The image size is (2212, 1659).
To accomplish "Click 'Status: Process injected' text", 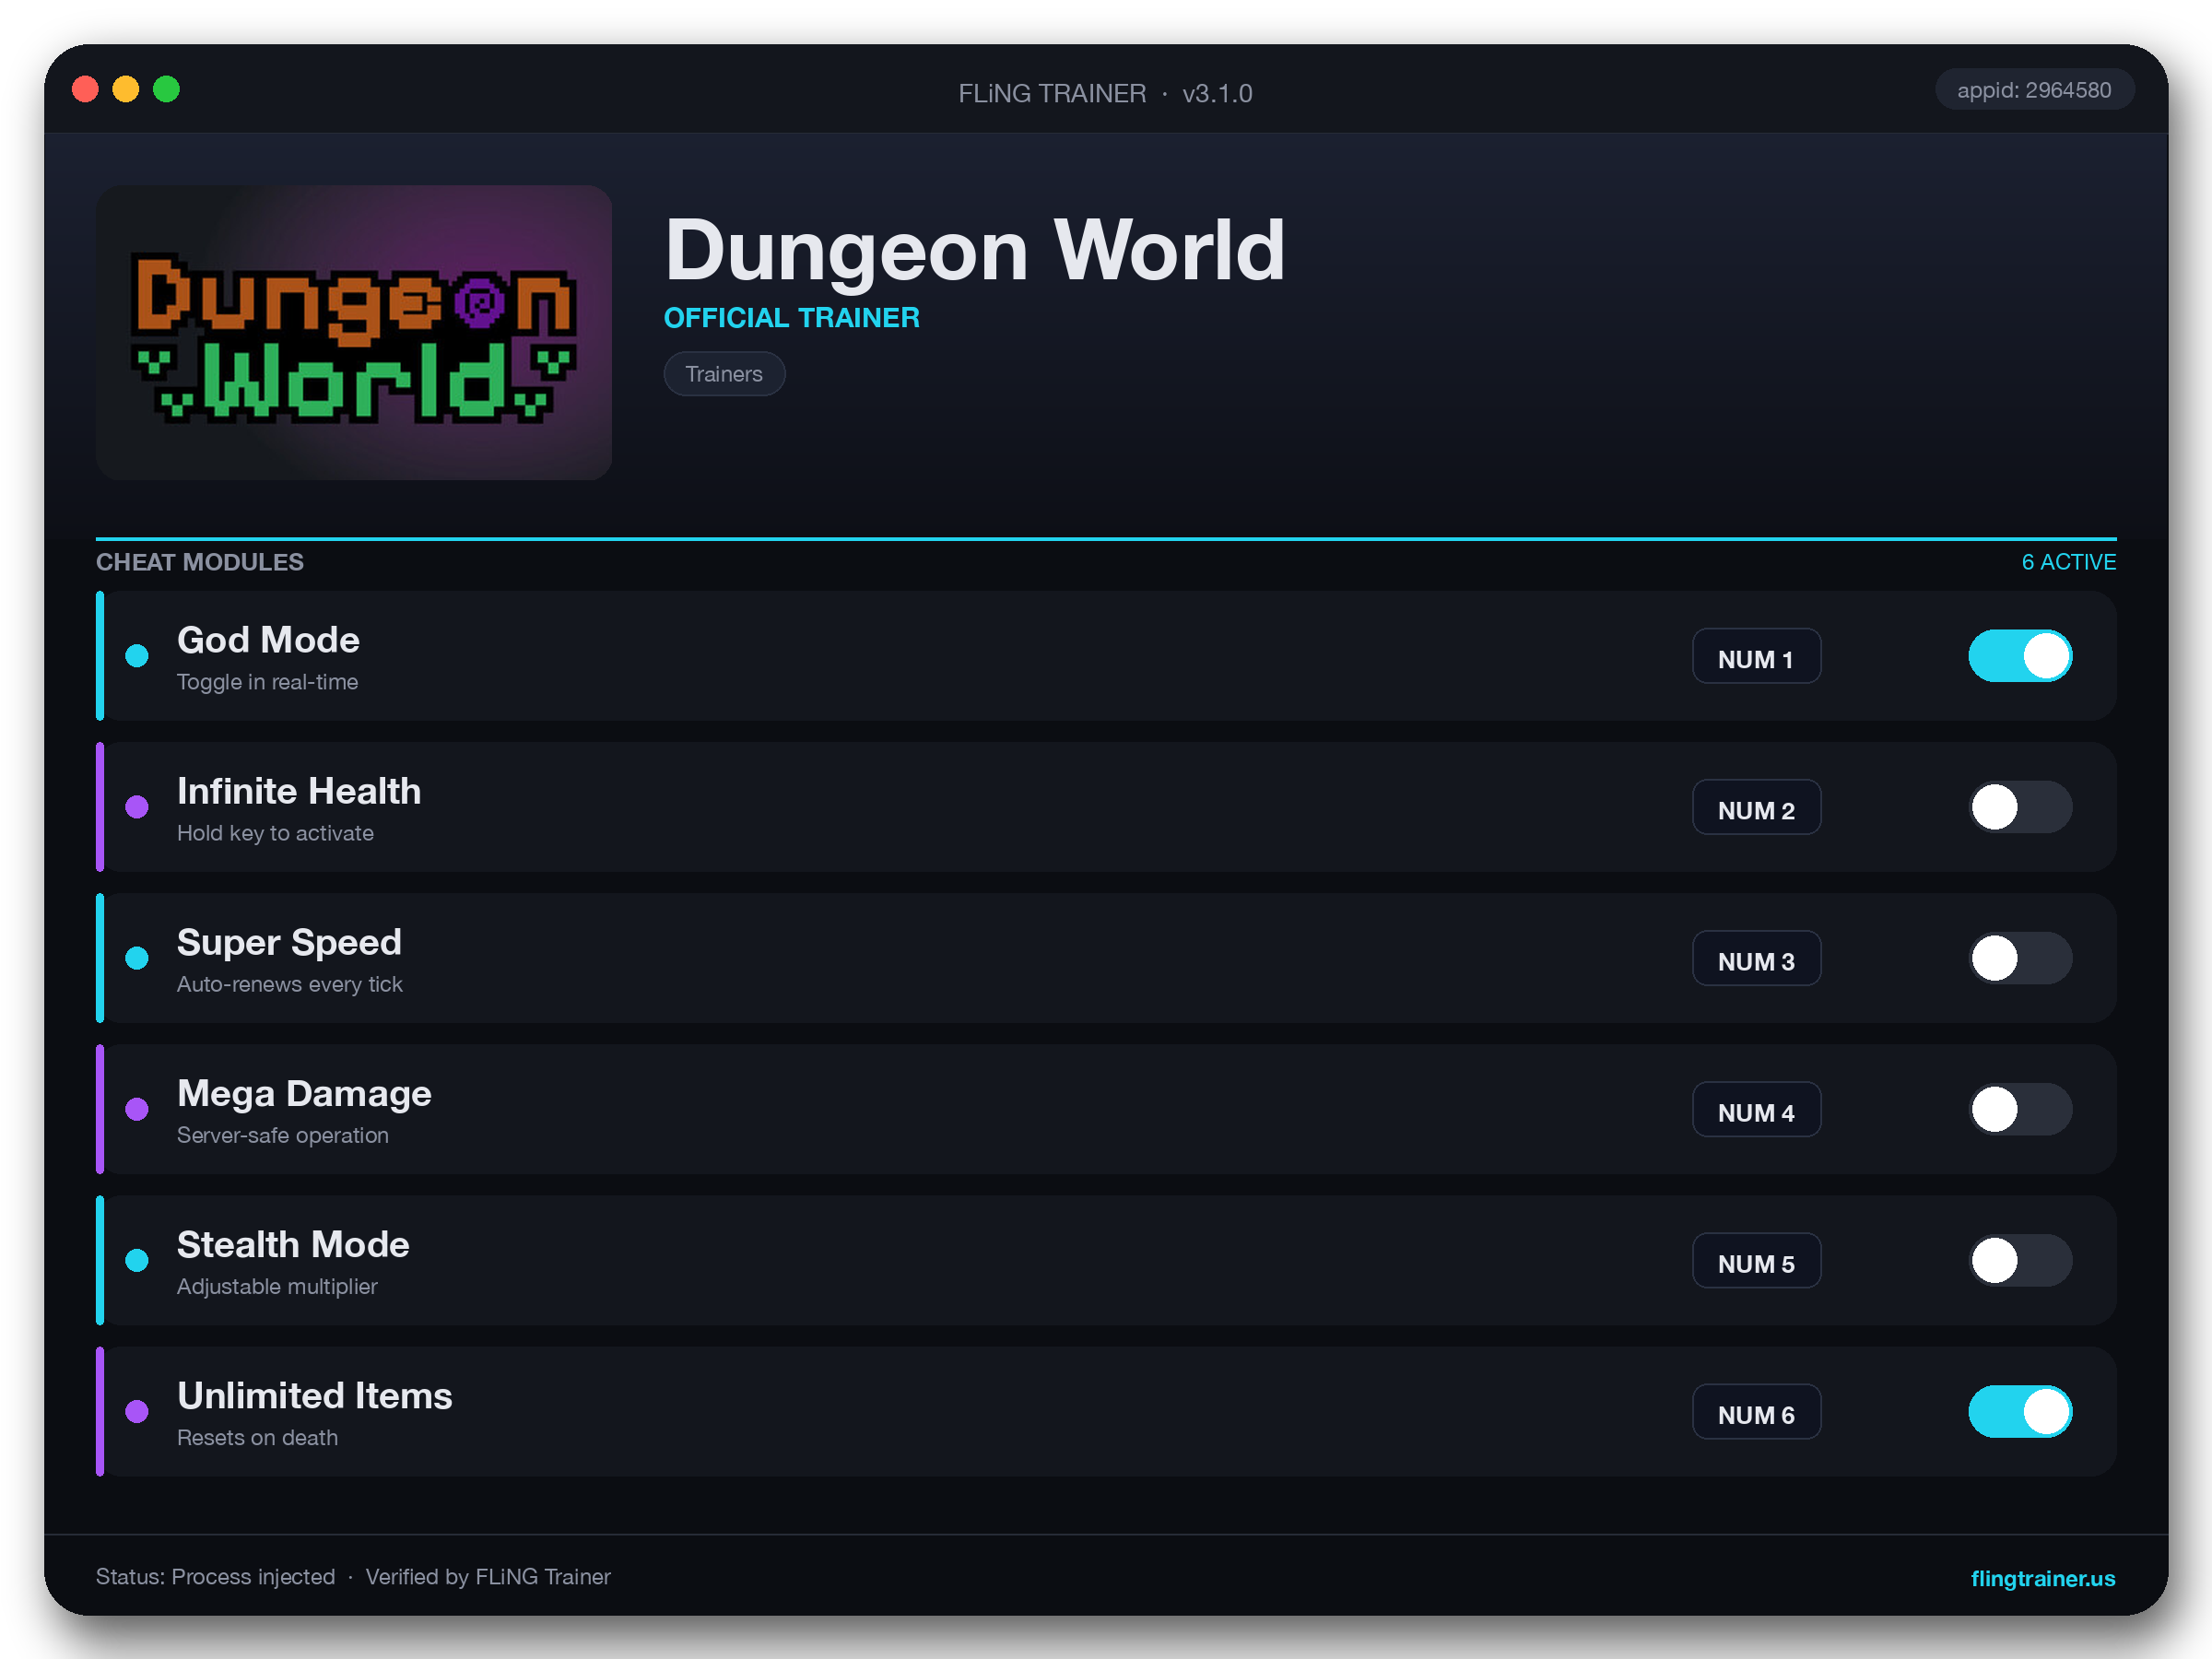I will (x=215, y=1577).
